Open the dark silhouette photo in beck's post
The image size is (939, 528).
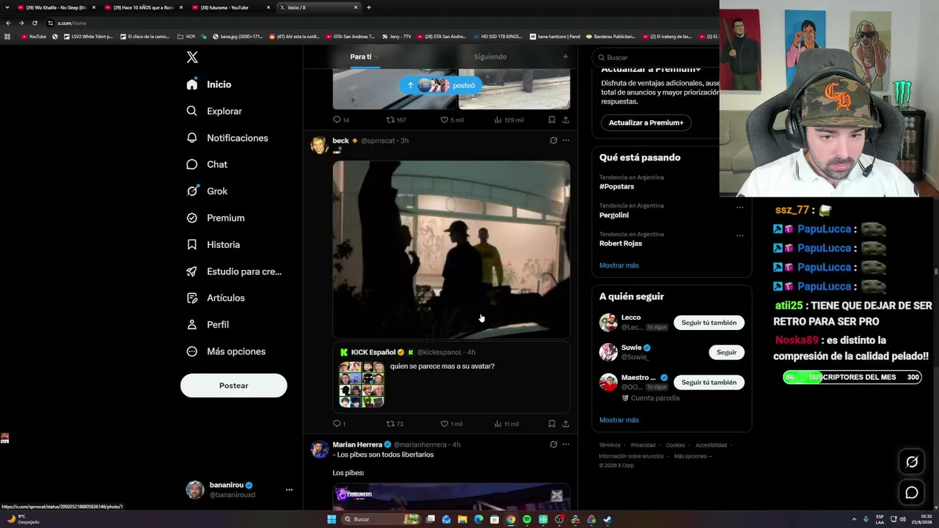[x=451, y=249]
